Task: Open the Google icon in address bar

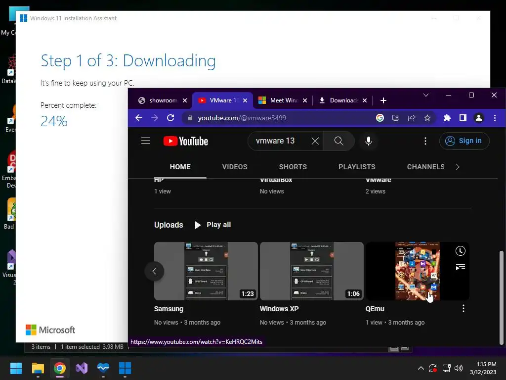Action: coord(380,118)
